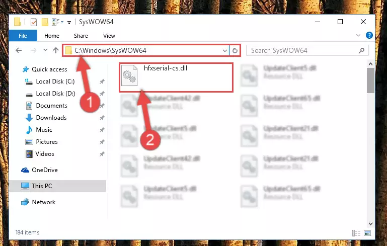Refresh the SysWOW64 folder

[235, 51]
